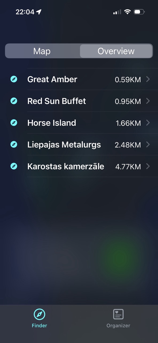The width and height of the screenshot is (158, 343).
Task: Expand the Karostas kamerzāle entry
Action: pyautogui.click(x=148, y=166)
